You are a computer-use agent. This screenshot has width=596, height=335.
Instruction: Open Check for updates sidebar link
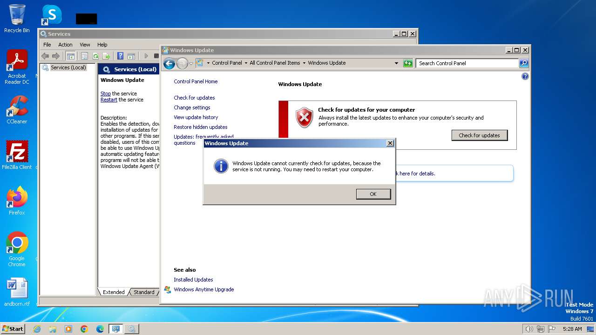pos(194,98)
